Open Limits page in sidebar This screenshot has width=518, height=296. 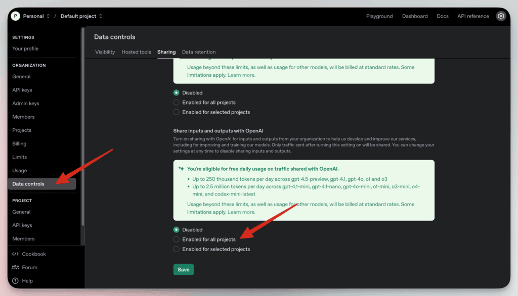20,157
